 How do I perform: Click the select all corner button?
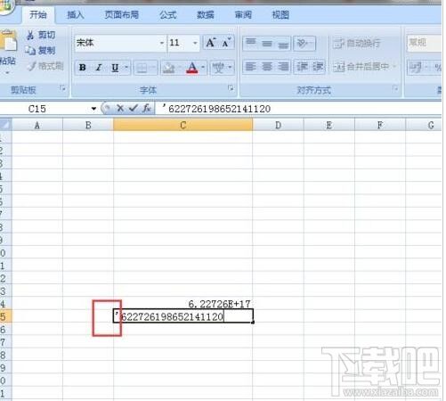(5, 125)
